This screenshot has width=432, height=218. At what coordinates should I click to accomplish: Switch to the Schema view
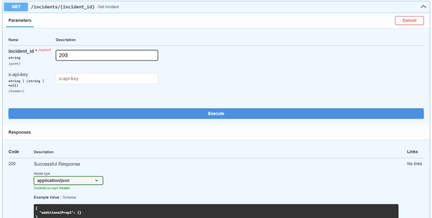[x=69, y=197]
